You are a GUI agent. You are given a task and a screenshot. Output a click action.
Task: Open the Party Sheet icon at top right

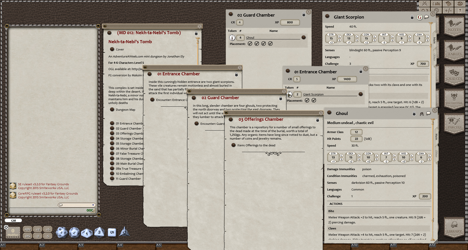click(x=436, y=4)
